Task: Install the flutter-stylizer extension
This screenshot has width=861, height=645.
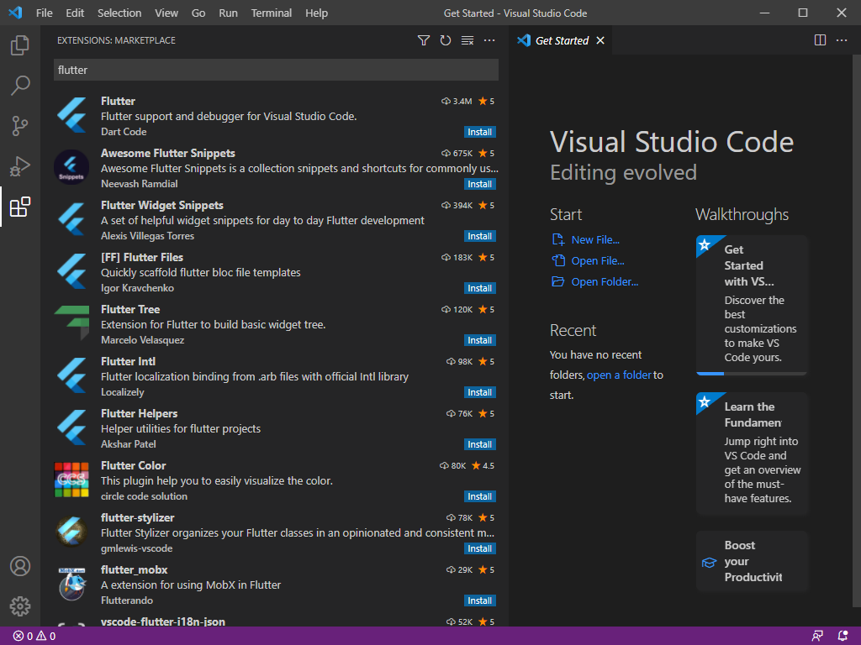Action: point(479,548)
